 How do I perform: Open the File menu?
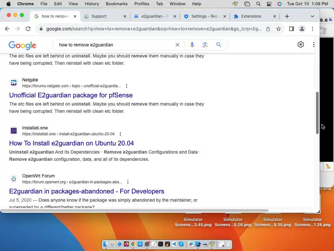44,4
